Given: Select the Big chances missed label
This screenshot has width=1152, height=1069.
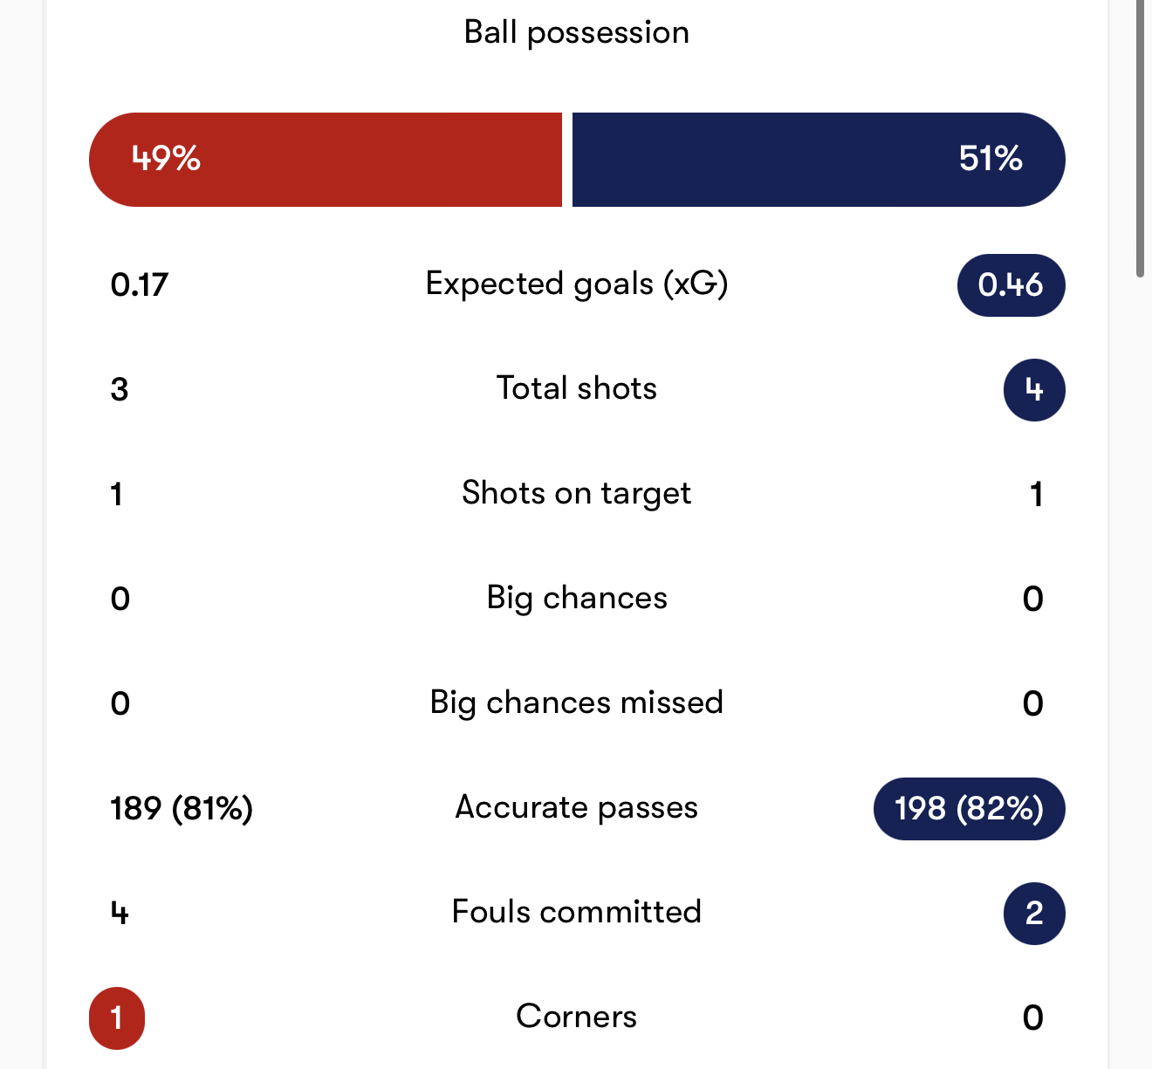Looking at the screenshot, I should click(576, 703).
